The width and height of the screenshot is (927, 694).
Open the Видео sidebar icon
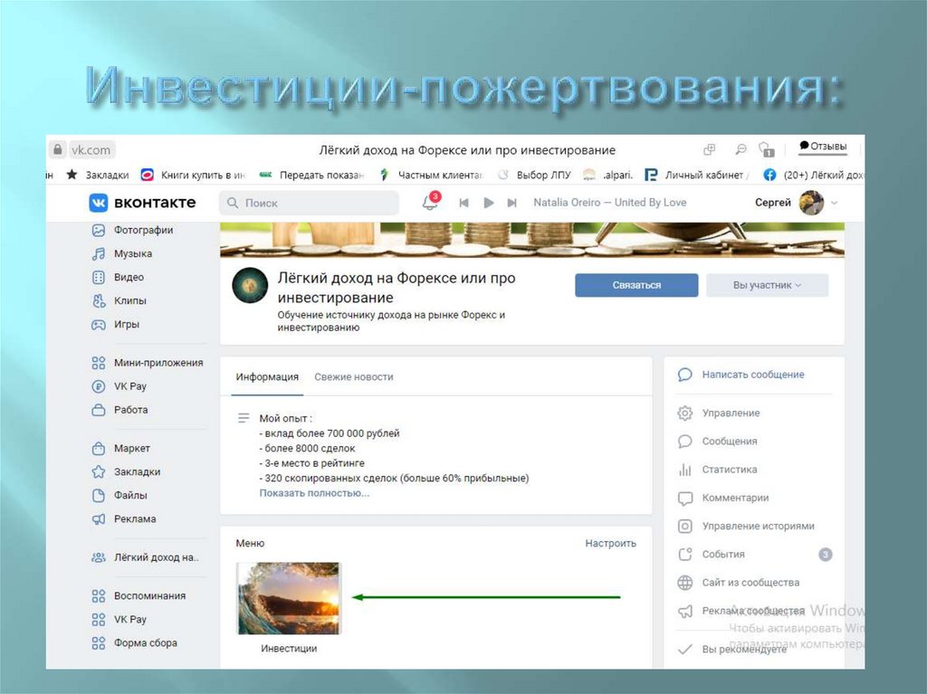(x=98, y=277)
